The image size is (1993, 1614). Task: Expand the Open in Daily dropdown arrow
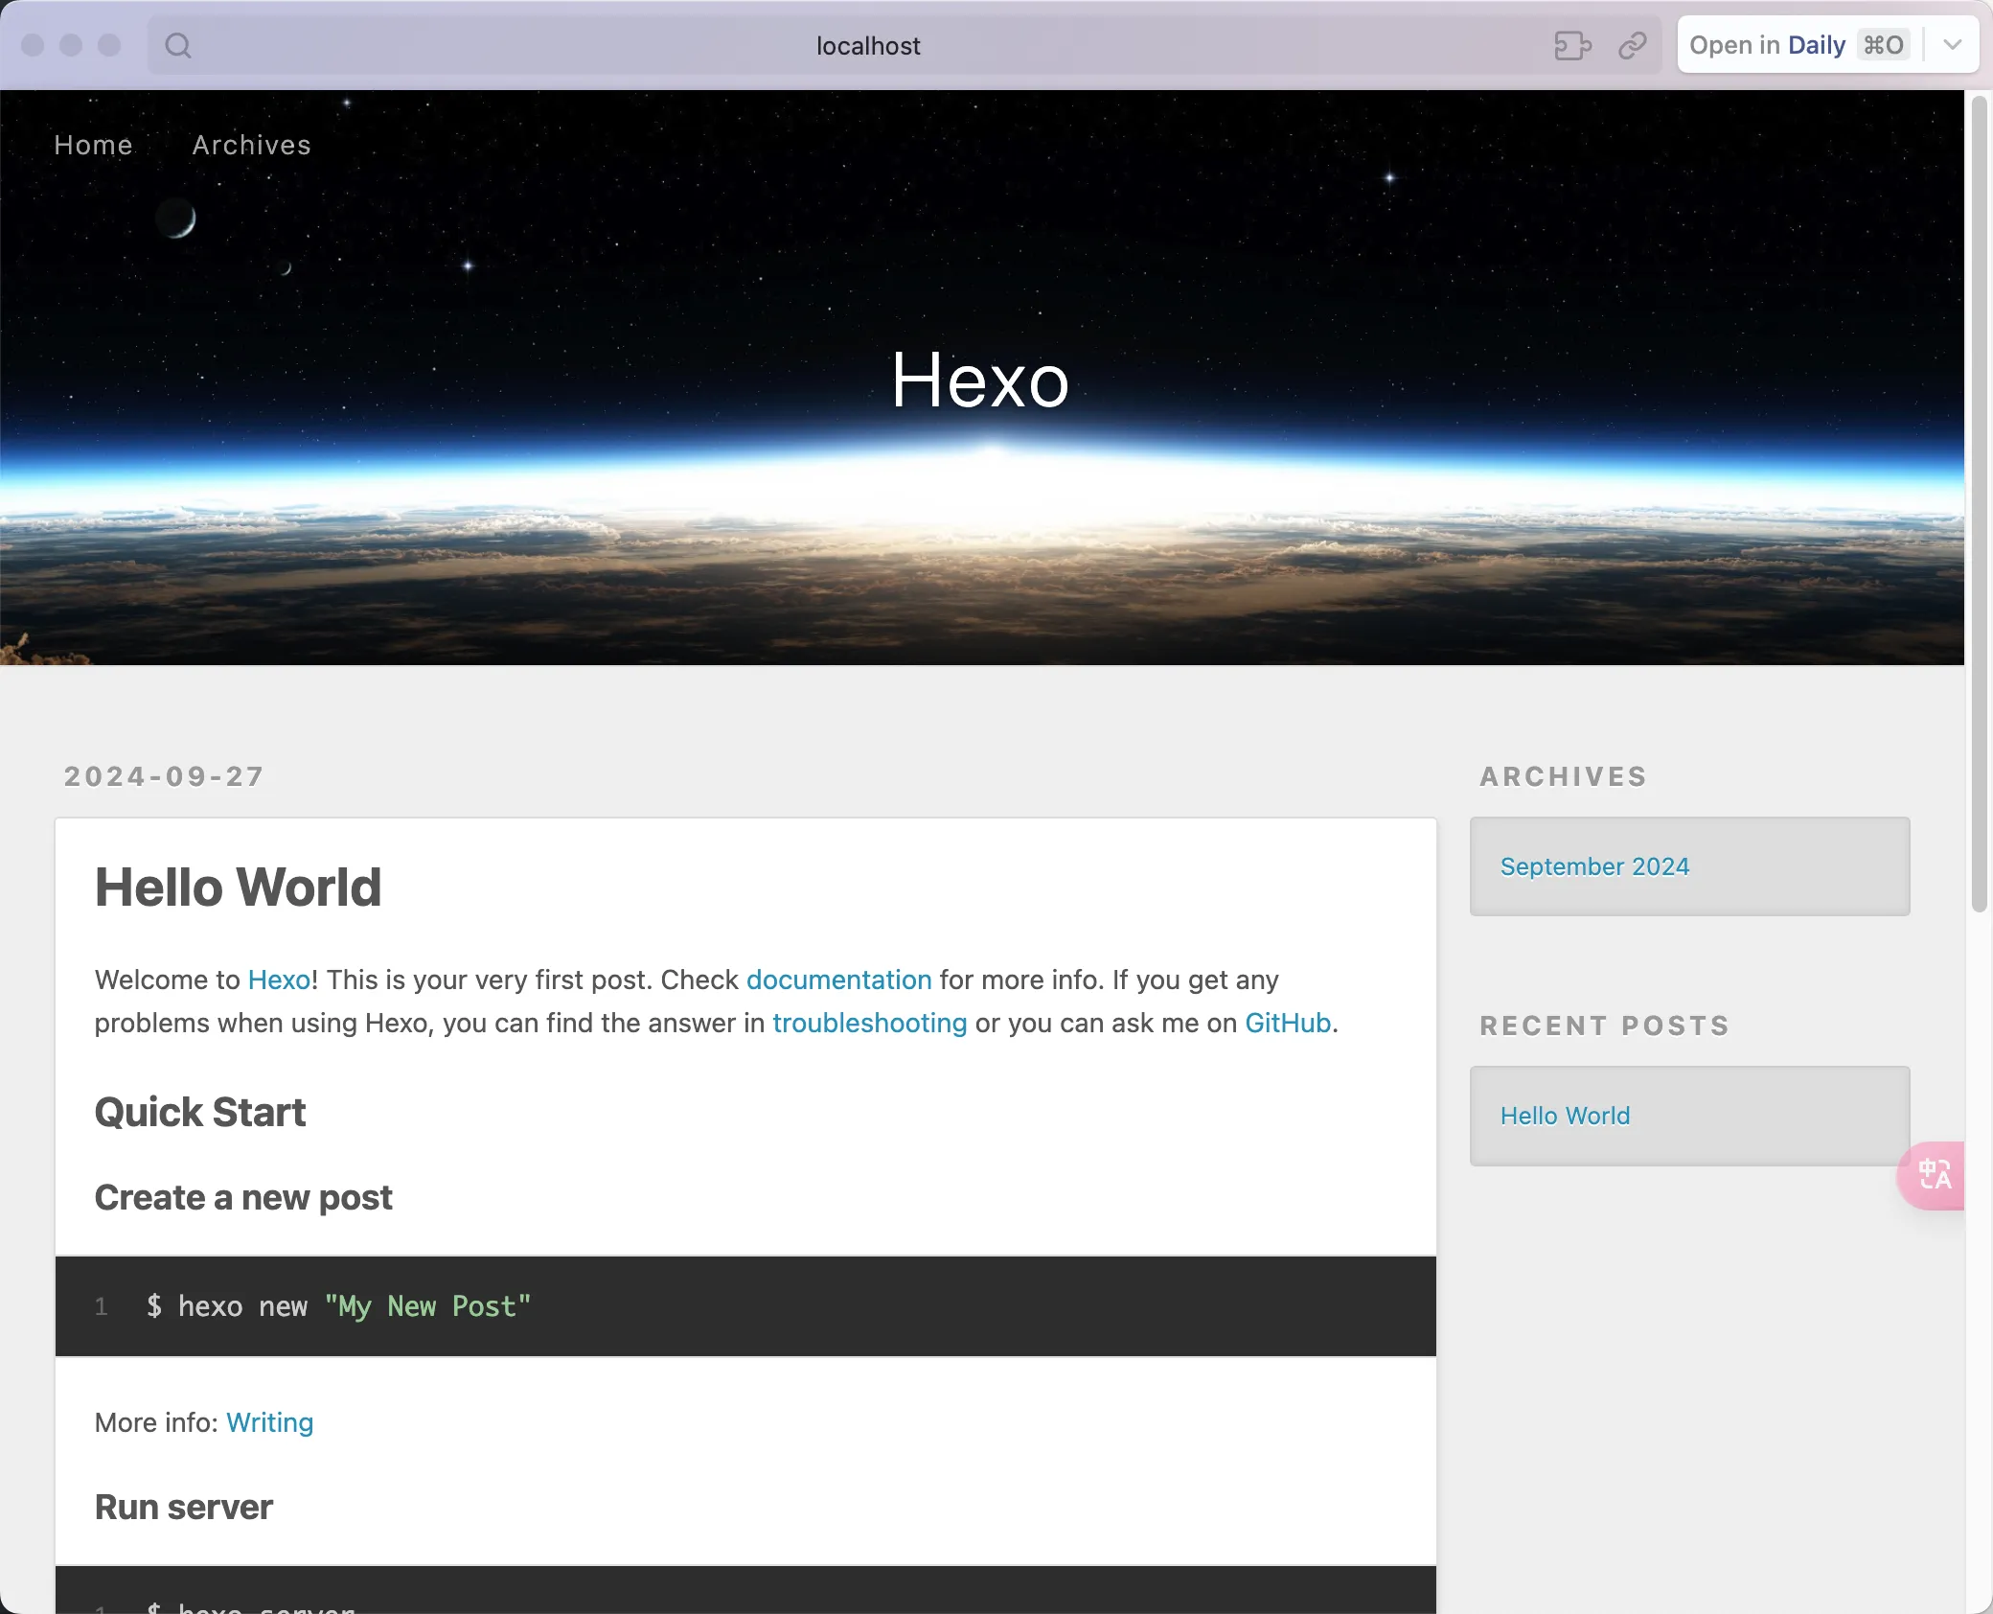(1953, 45)
